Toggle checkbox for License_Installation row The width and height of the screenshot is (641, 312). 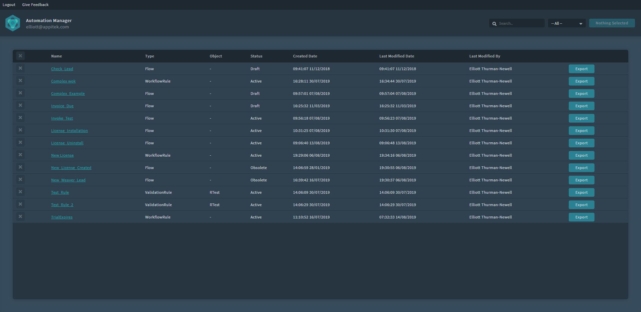pyautogui.click(x=20, y=130)
